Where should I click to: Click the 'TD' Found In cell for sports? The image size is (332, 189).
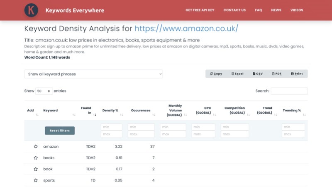(93, 180)
